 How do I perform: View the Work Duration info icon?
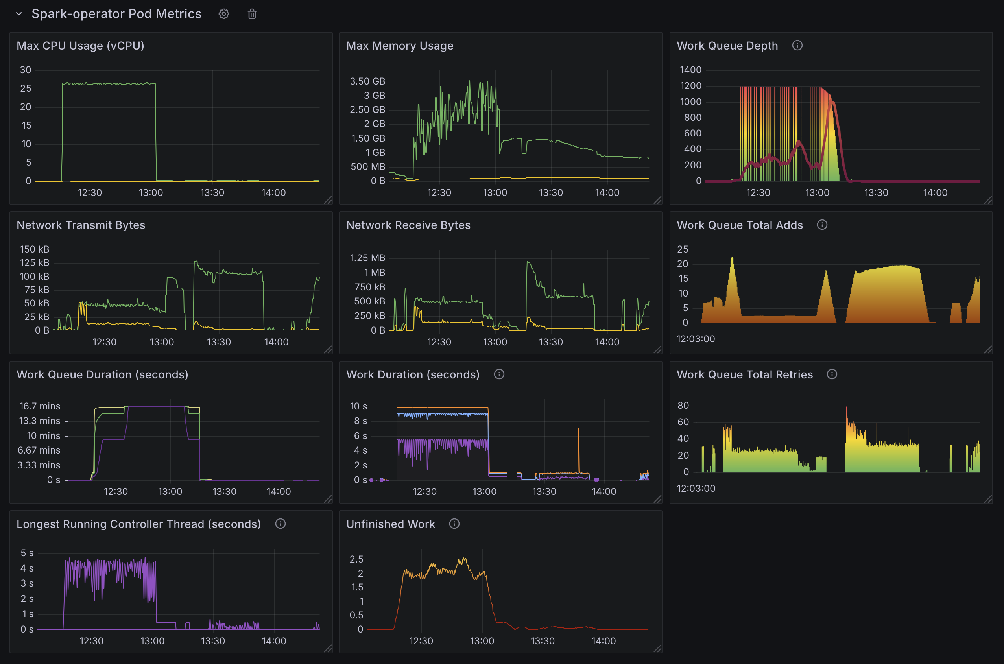[499, 374]
